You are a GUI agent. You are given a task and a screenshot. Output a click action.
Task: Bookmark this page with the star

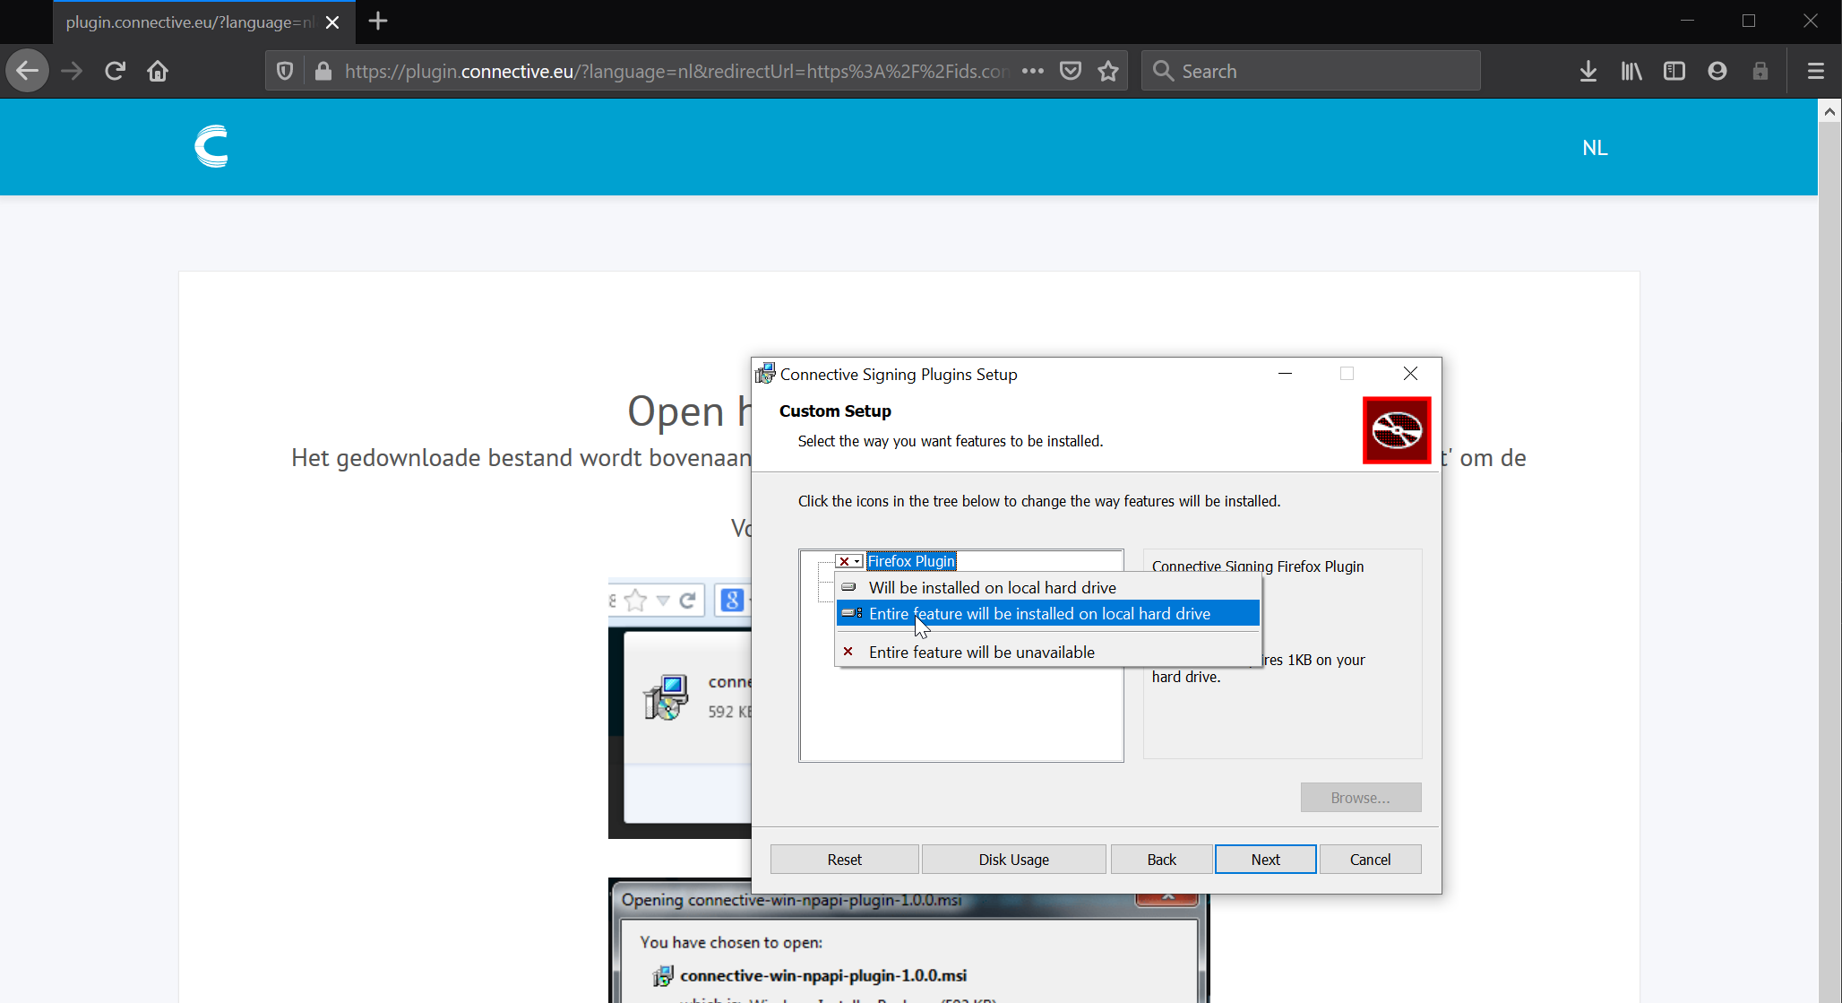1108,71
